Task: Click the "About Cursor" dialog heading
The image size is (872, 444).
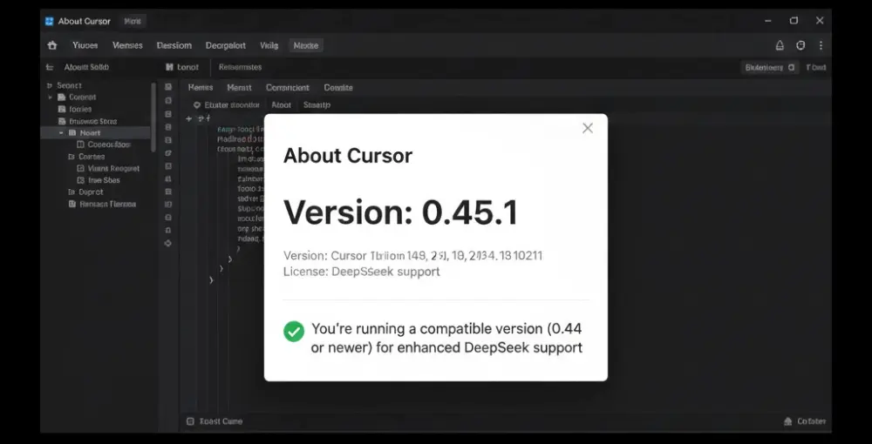Action: click(348, 156)
